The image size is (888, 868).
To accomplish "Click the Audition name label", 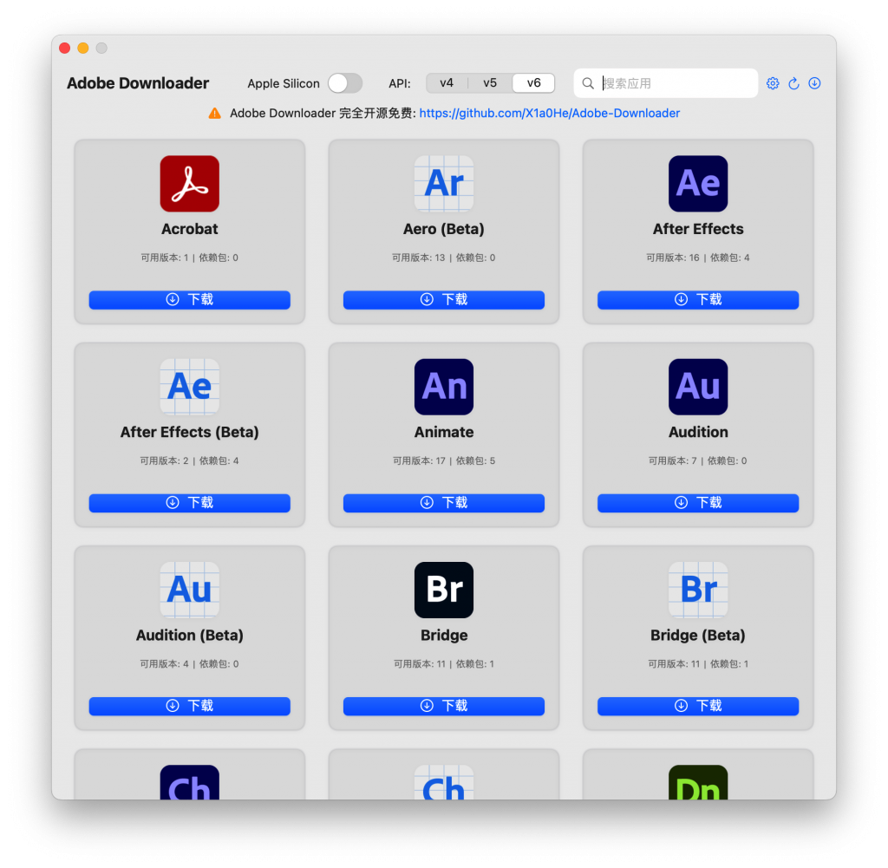I will [698, 432].
